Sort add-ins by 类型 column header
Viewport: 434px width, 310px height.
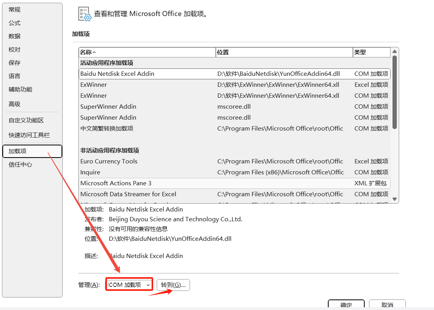[372, 52]
